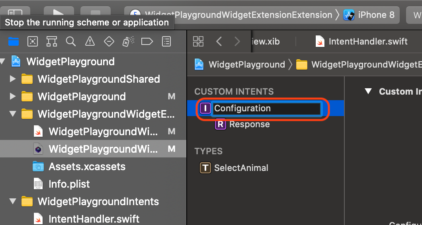Show the Debug navigator spray icon
Screen dimensions: 422x225
click(128, 41)
